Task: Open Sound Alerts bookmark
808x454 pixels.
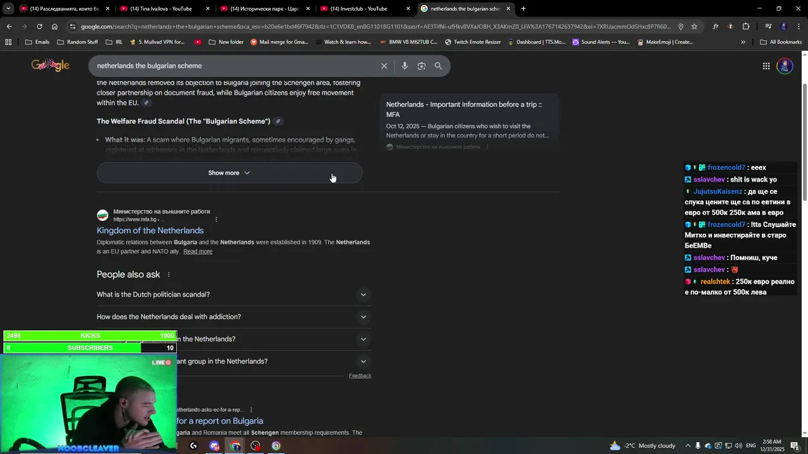Action: tap(601, 42)
